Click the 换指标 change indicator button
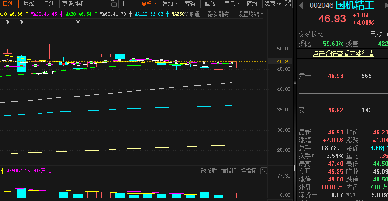 coord(249,171)
